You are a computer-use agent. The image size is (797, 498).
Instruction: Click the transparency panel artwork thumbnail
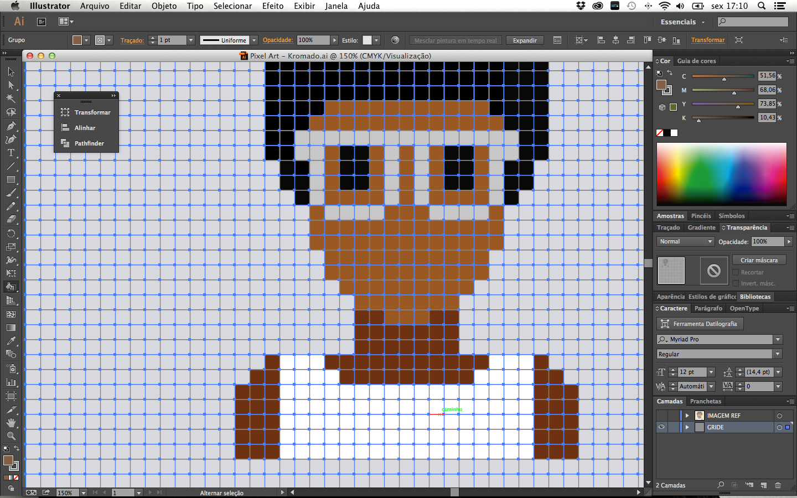(671, 271)
